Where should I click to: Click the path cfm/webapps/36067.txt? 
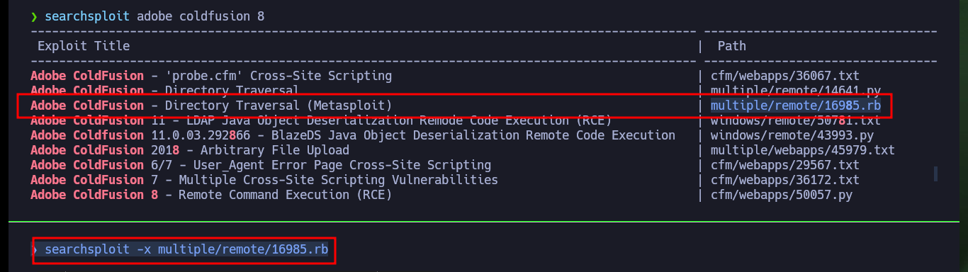(785, 76)
